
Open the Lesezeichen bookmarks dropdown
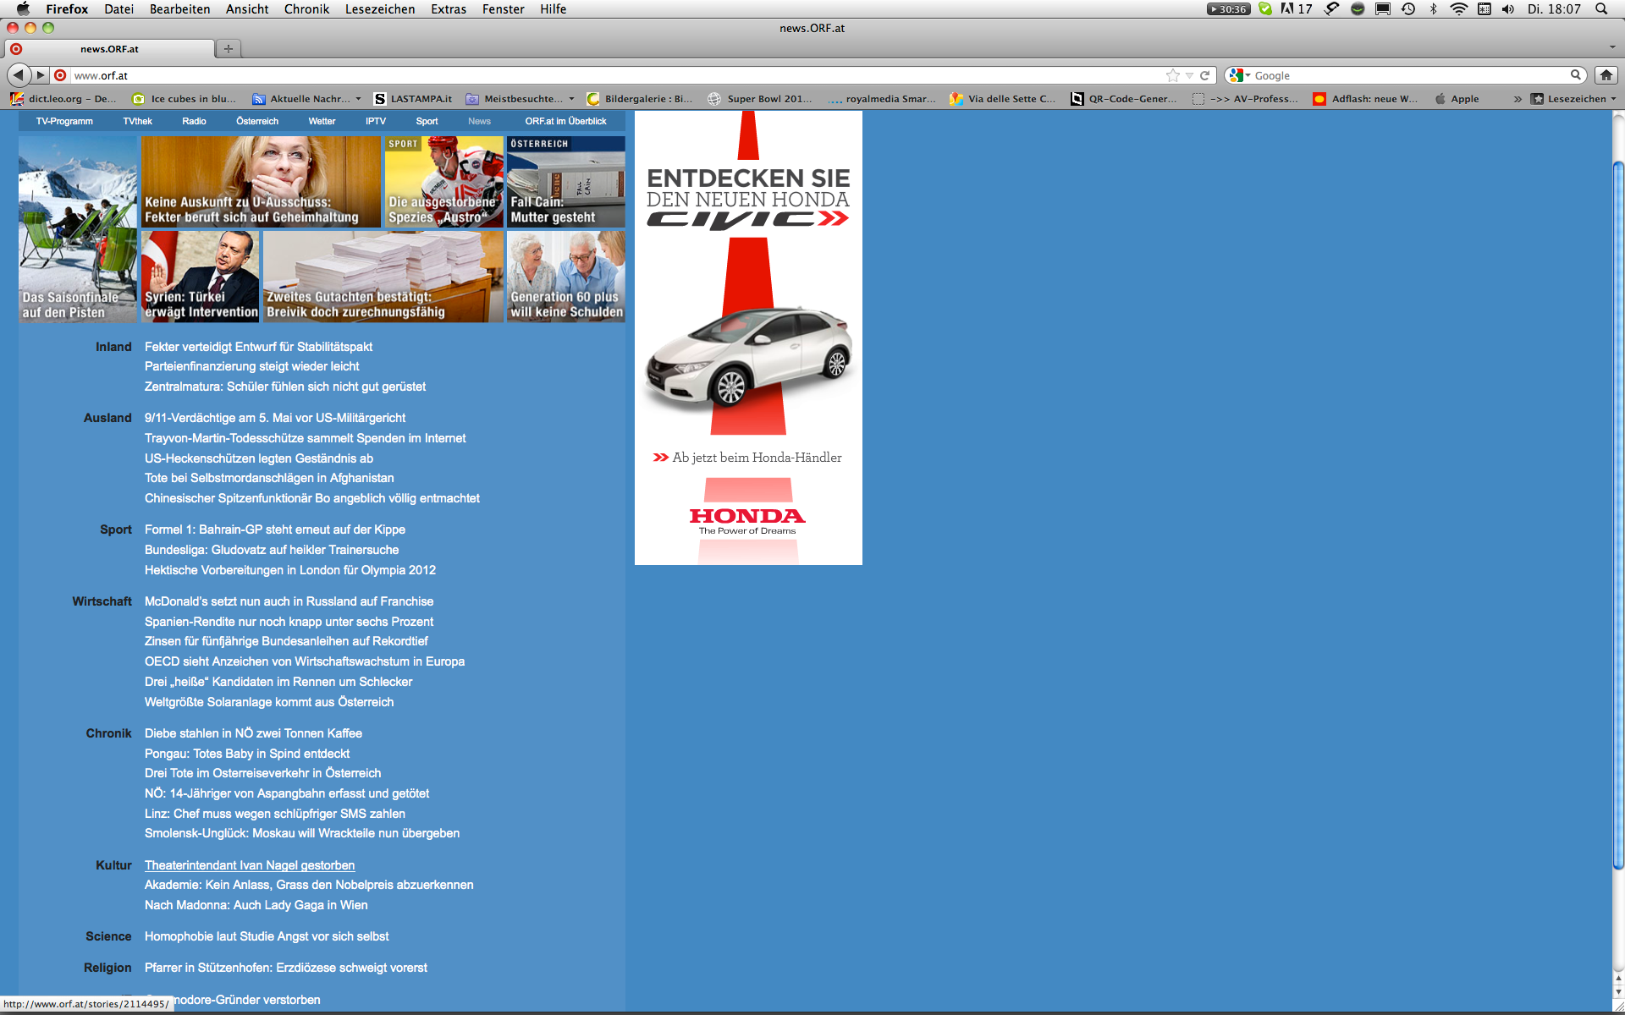point(1573,99)
